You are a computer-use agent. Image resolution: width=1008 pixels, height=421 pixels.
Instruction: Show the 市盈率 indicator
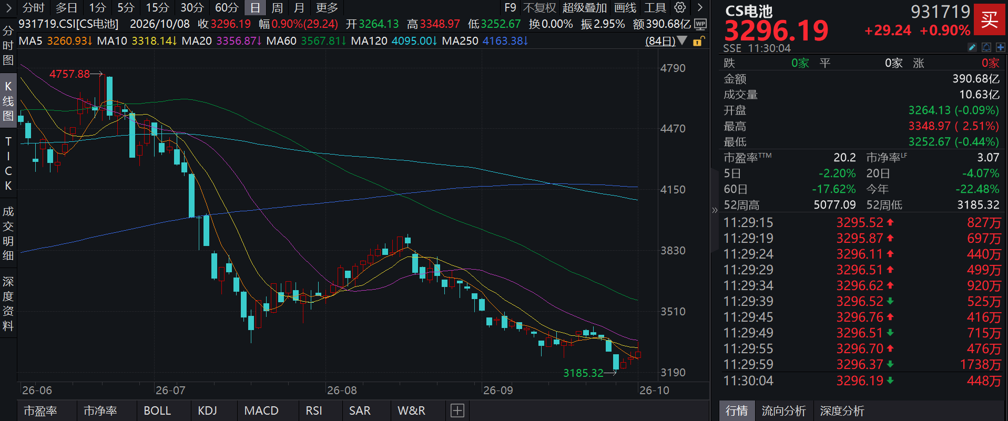[x=40, y=410]
